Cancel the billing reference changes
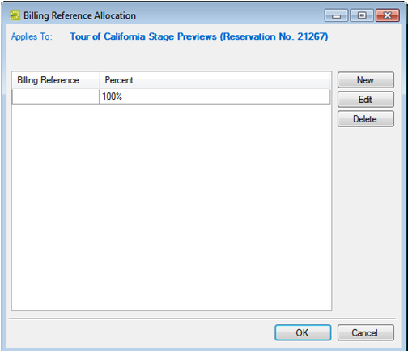408x351 pixels. [x=366, y=332]
